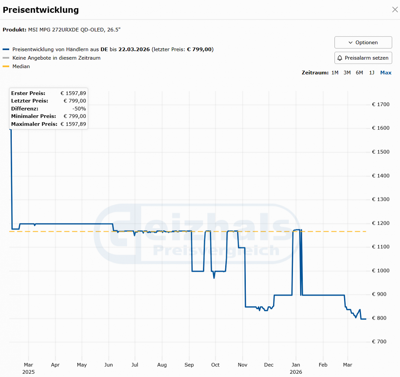Switch the Zeitraum to 6M

point(360,73)
